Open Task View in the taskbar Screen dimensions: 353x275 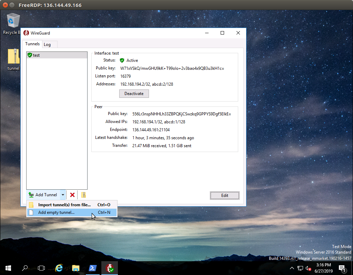point(41,268)
